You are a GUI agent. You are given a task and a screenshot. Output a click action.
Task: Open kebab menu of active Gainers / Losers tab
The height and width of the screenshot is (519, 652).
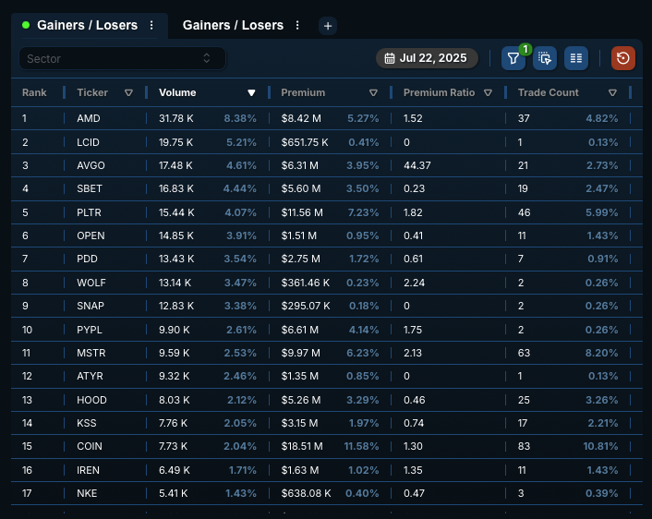pyautogui.click(x=151, y=25)
